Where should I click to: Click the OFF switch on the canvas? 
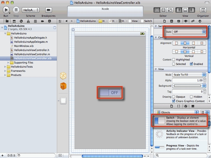click(110, 92)
